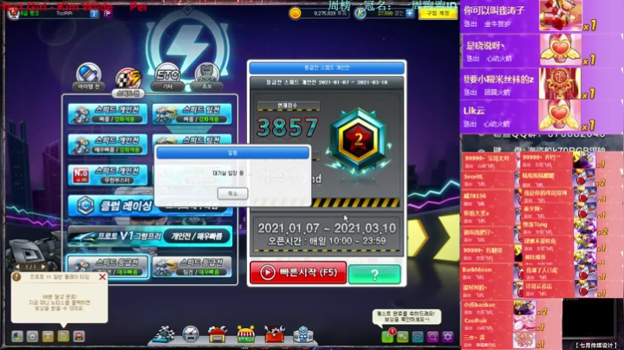Click the green question mark help button
The image size is (624, 350).
click(374, 275)
